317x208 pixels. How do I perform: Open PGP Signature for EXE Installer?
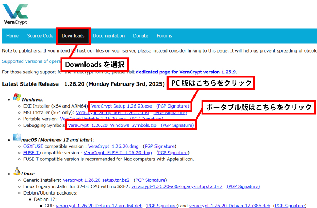[173, 106]
